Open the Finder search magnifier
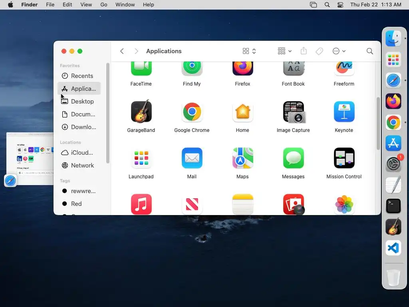This screenshot has height=307, width=409. [369, 51]
